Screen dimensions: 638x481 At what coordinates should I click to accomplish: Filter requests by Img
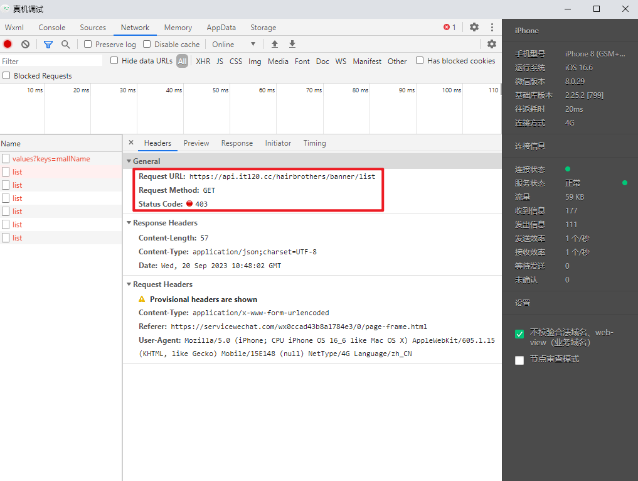[255, 61]
